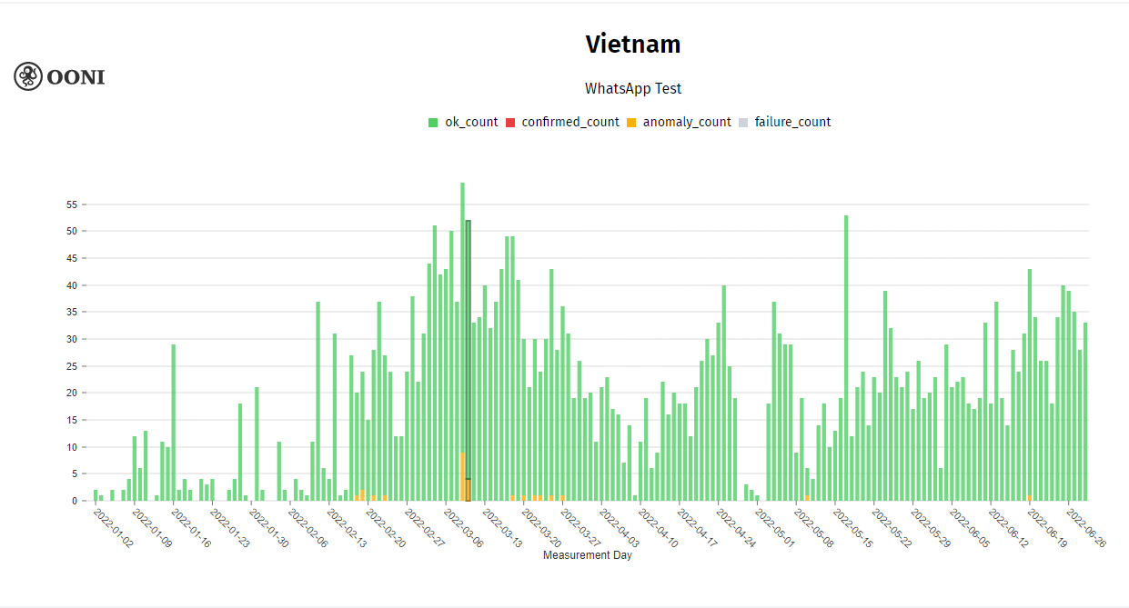Toggle the confirmed_count series label
The height and width of the screenshot is (608, 1129).
pos(570,122)
